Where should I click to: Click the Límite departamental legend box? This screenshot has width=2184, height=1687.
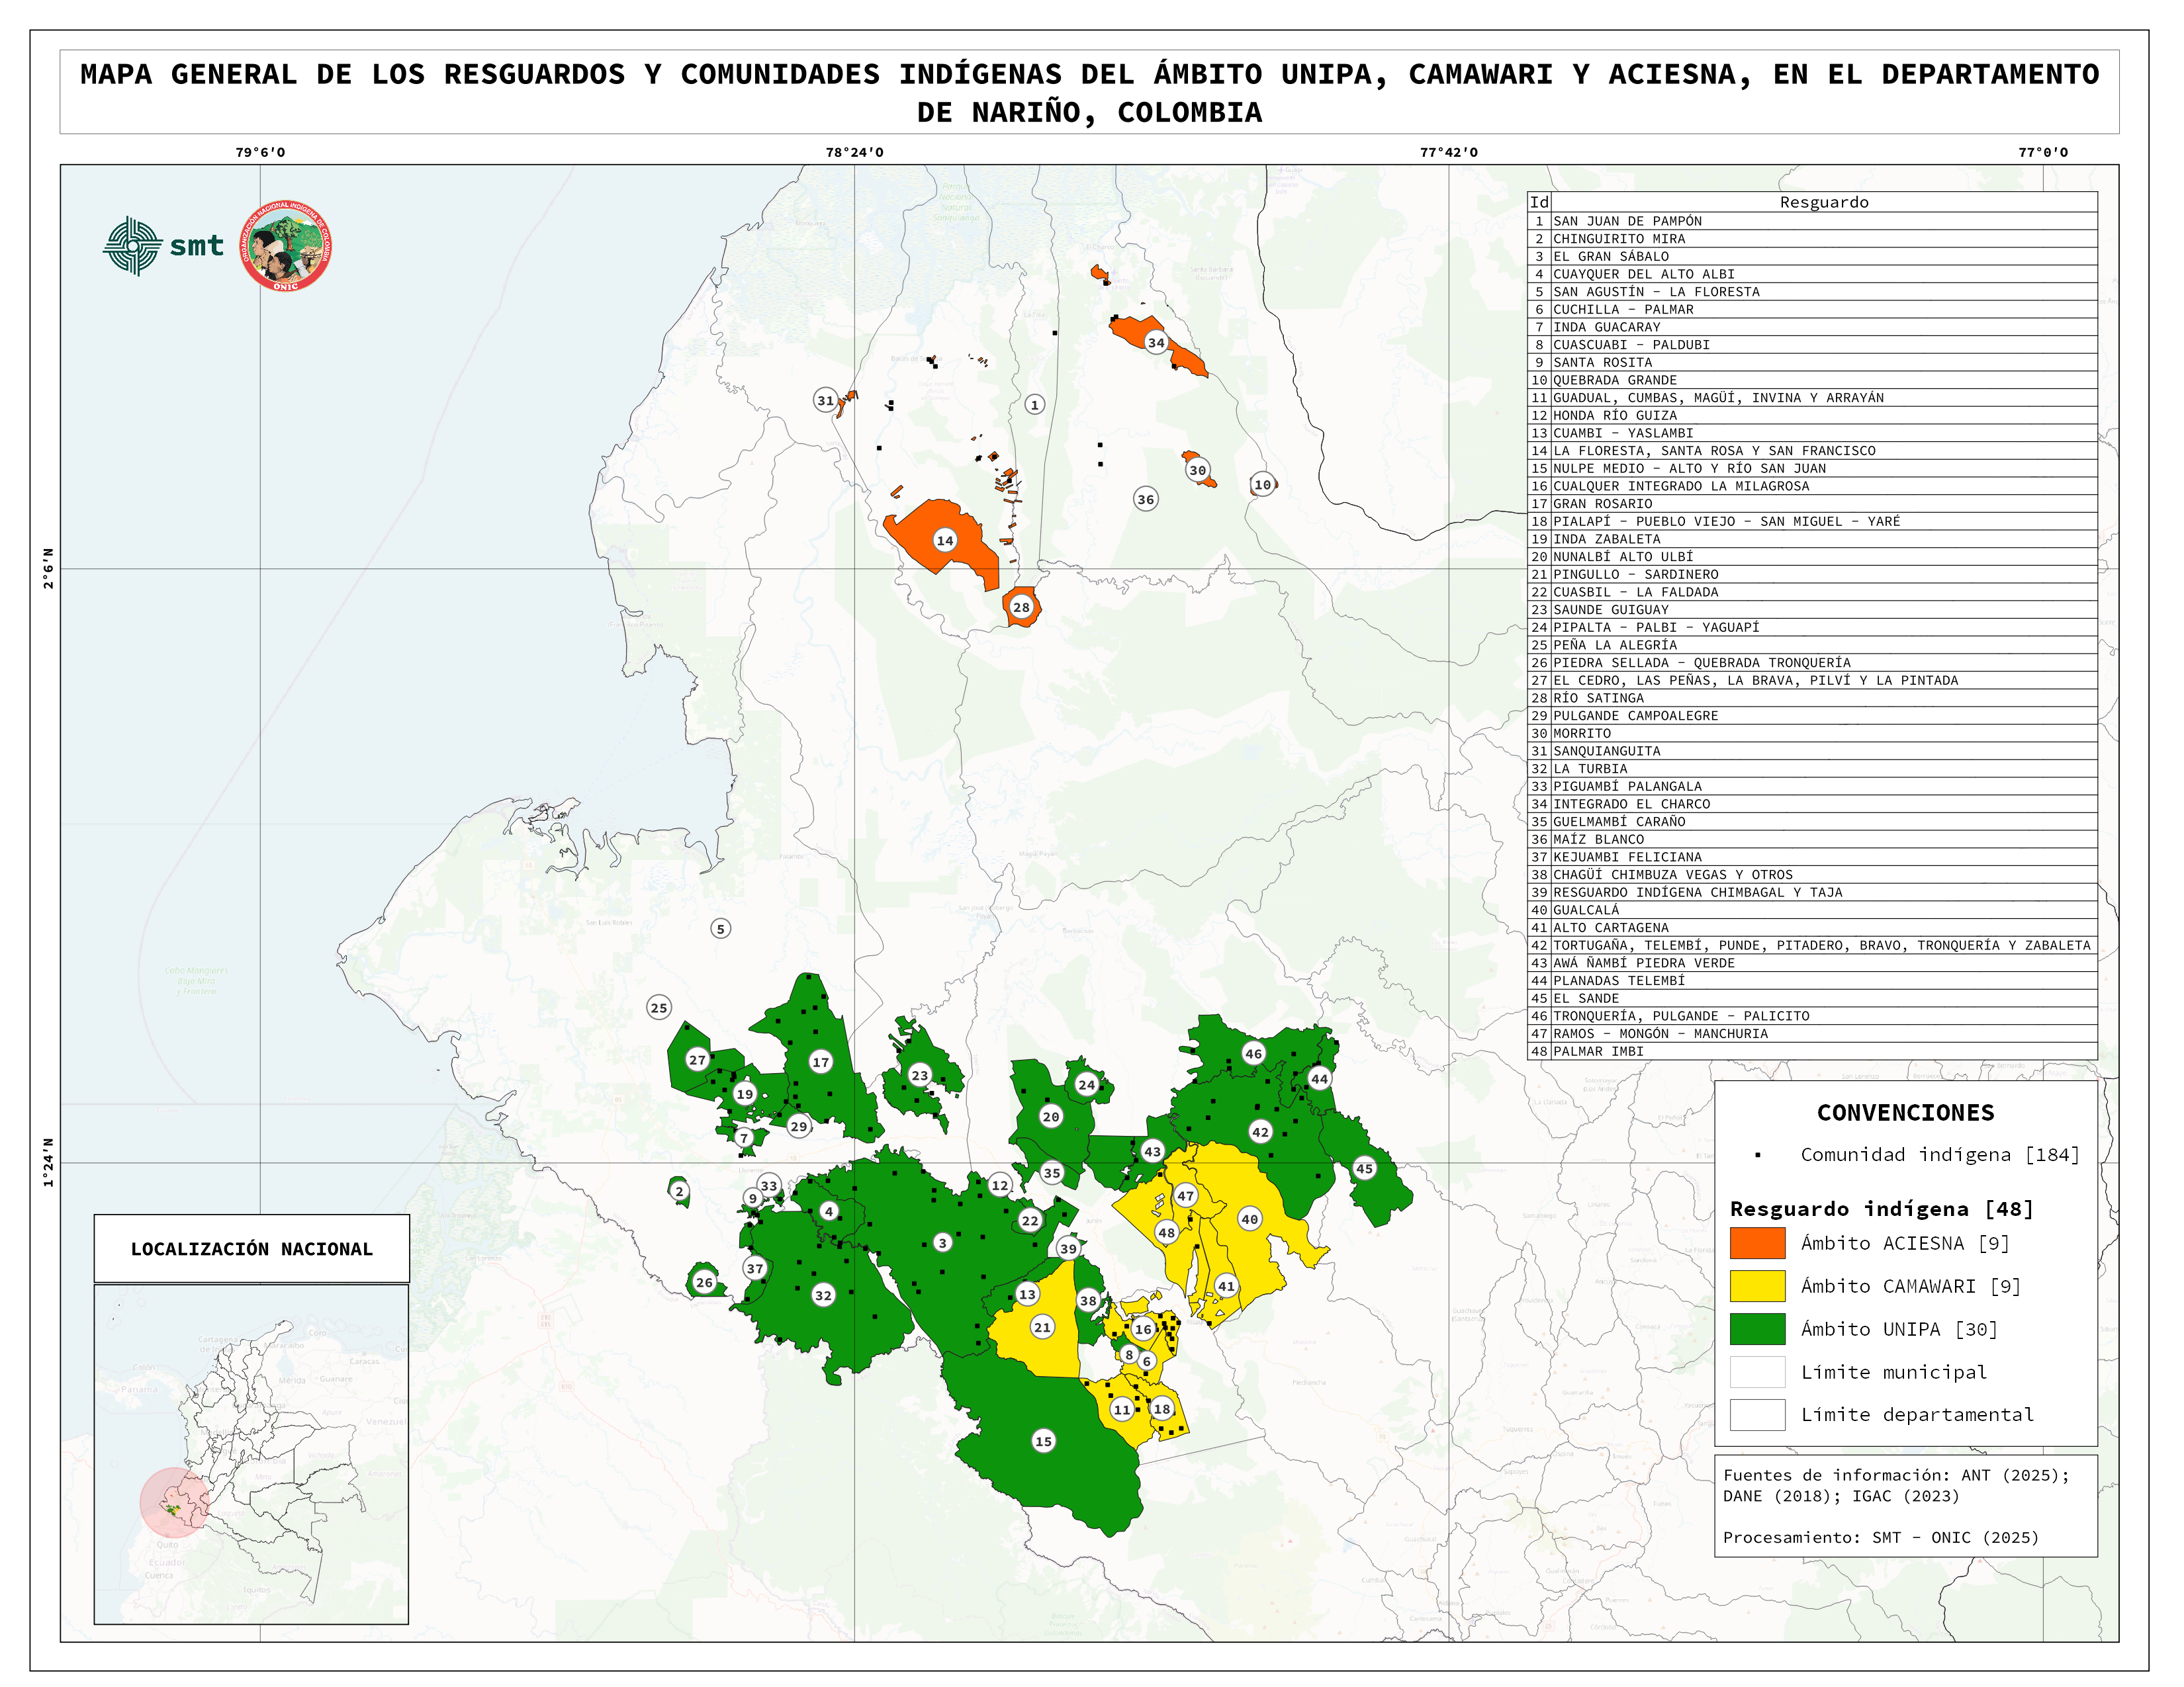click(1757, 1415)
